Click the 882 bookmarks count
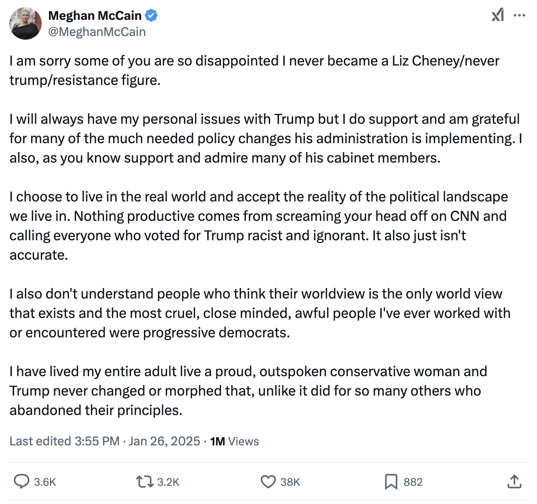537x504 pixels. (413, 482)
